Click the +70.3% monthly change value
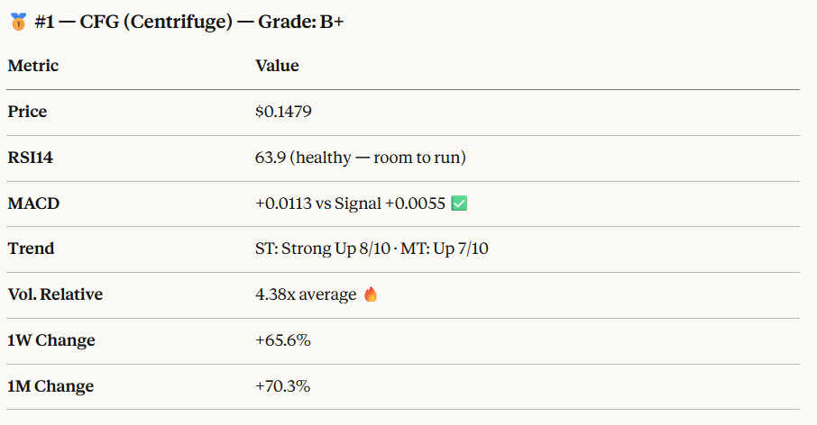This screenshot has height=425, width=817. [282, 386]
